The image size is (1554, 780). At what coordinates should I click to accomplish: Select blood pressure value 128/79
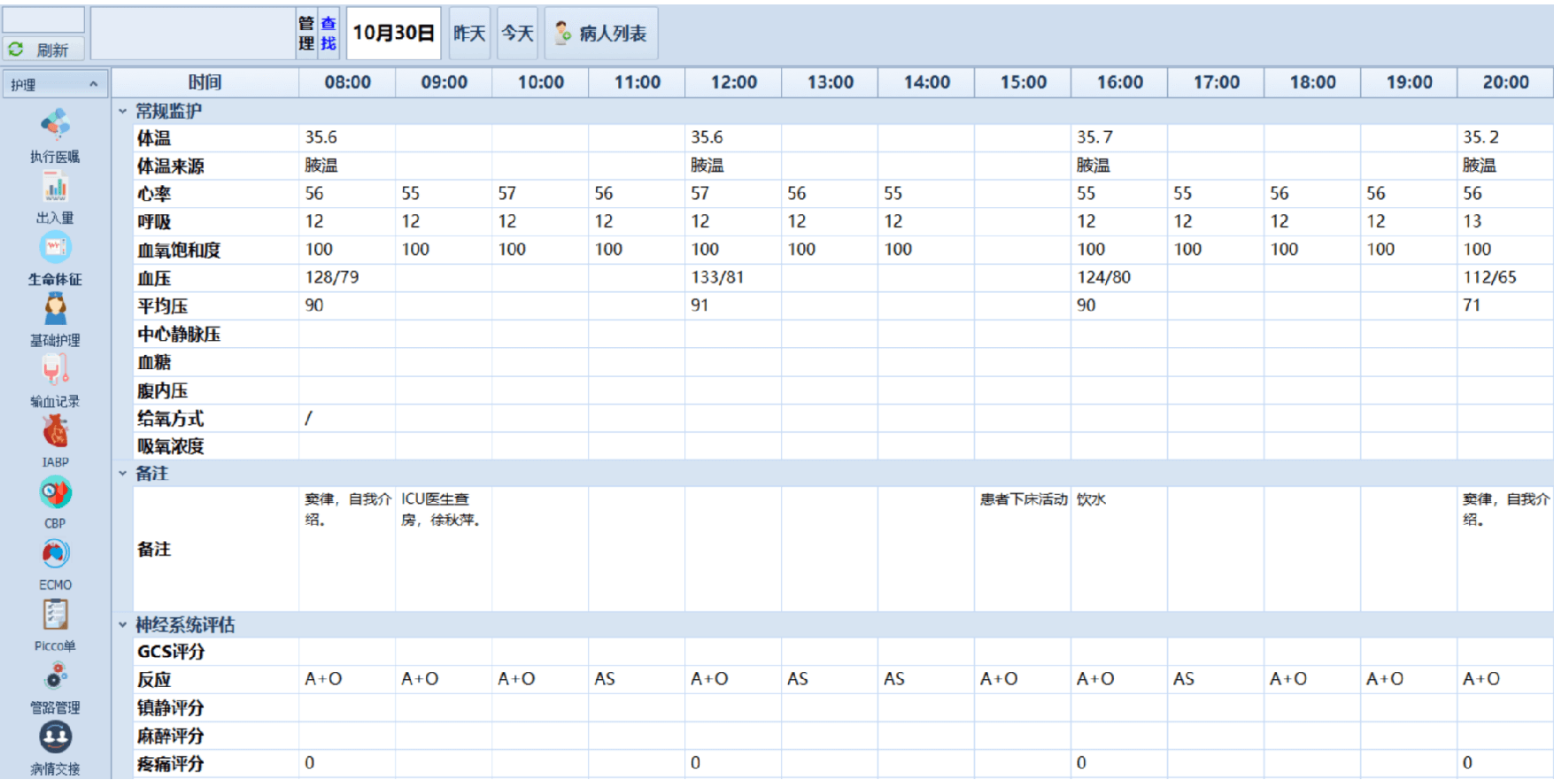coord(332,277)
